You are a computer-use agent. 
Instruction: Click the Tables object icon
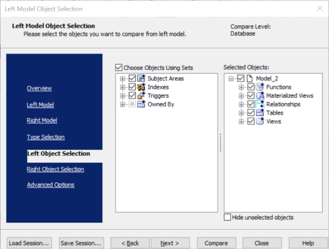pyautogui.click(x=260, y=113)
